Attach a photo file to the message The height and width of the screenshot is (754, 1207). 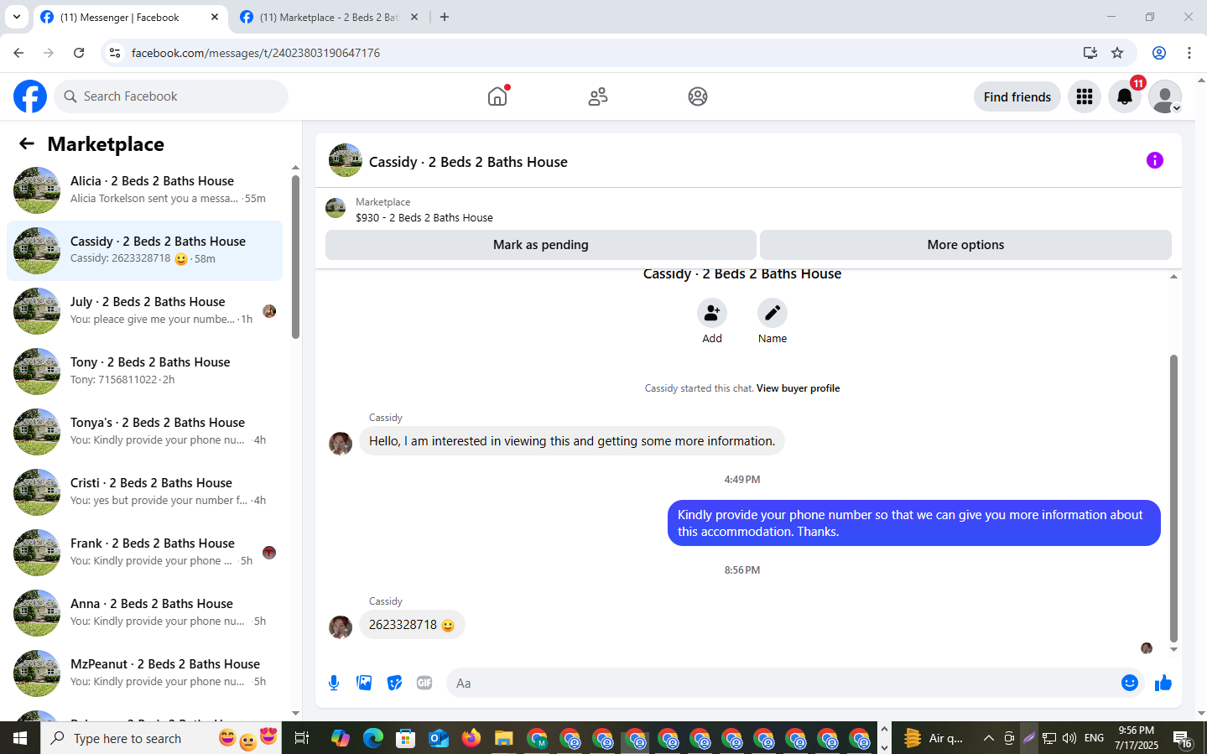[364, 683]
